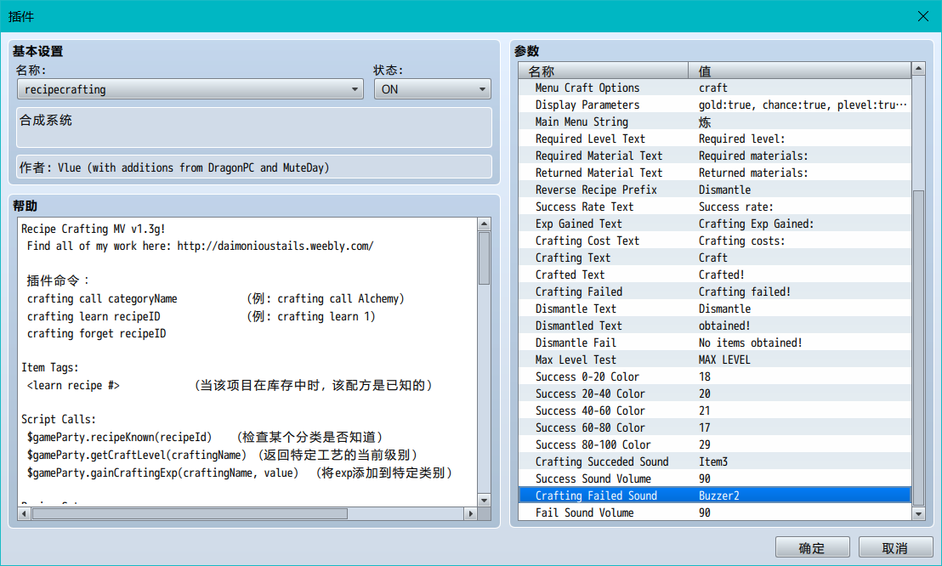Select the Fail Sound Volume parameter
Image resolution: width=942 pixels, height=566 pixels.
click(715, 512)
